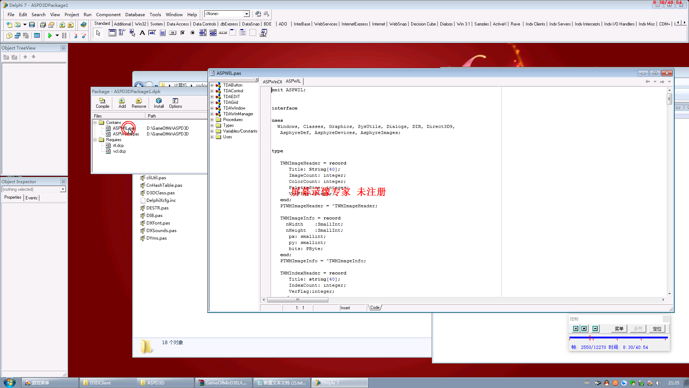
Task: Click the Step Over debug icon
Action: (x=84, y=35)
